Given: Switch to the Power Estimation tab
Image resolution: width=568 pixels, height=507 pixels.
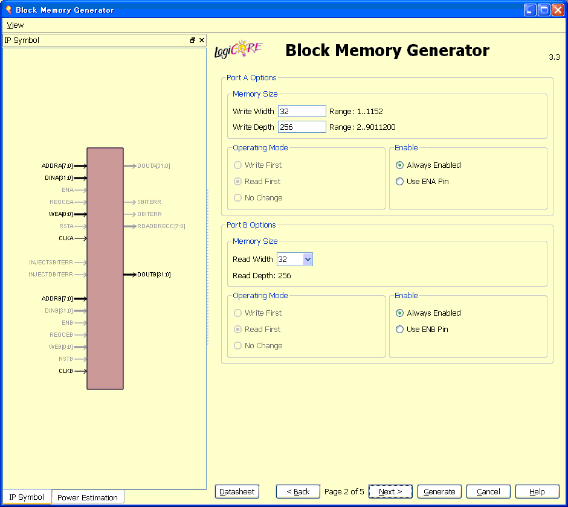Looking at the screenshot, I should point(88,497).
